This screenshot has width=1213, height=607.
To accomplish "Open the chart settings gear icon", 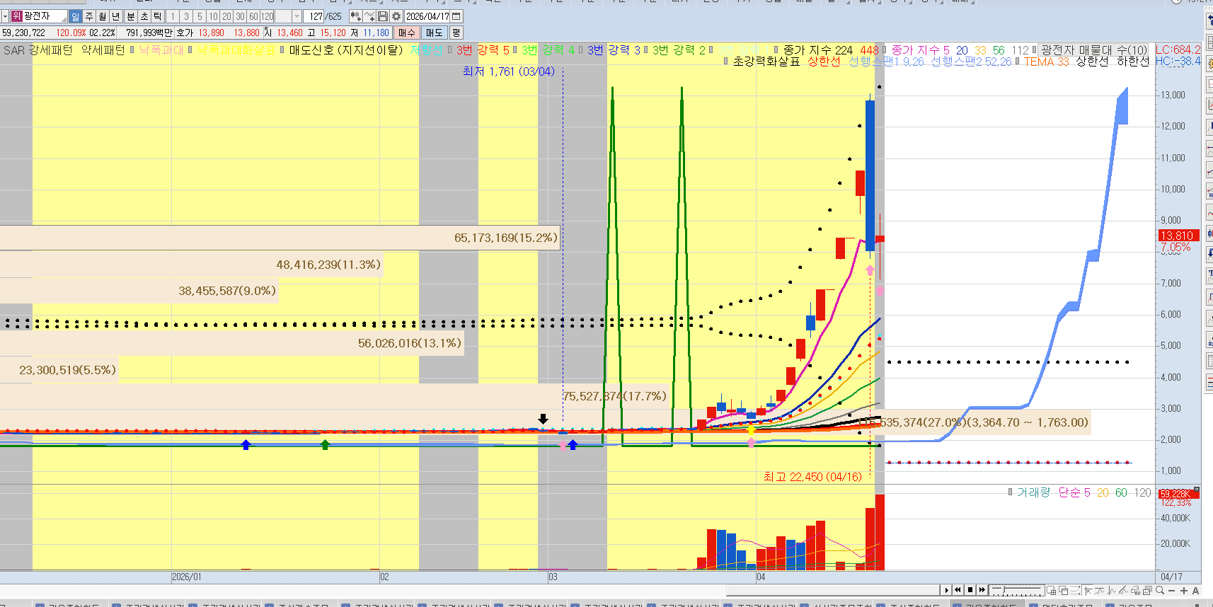I will [396, 16].
